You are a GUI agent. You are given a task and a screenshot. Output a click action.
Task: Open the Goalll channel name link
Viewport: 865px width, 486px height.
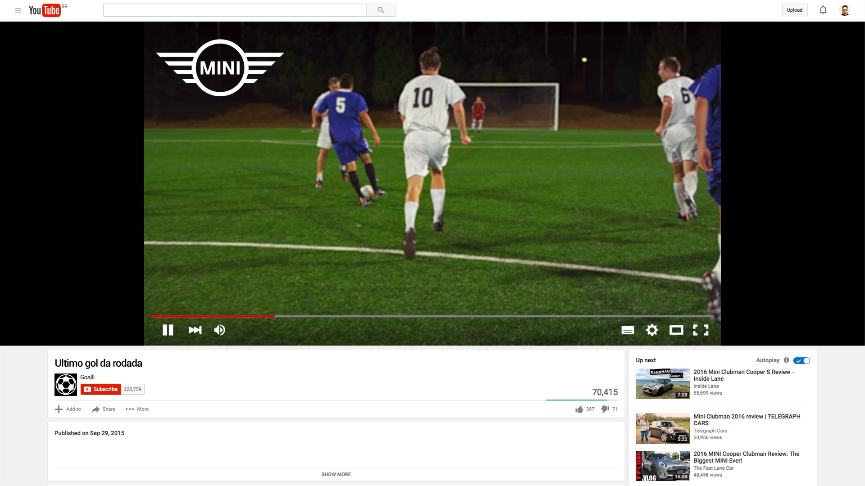click(x=87, y=377)
